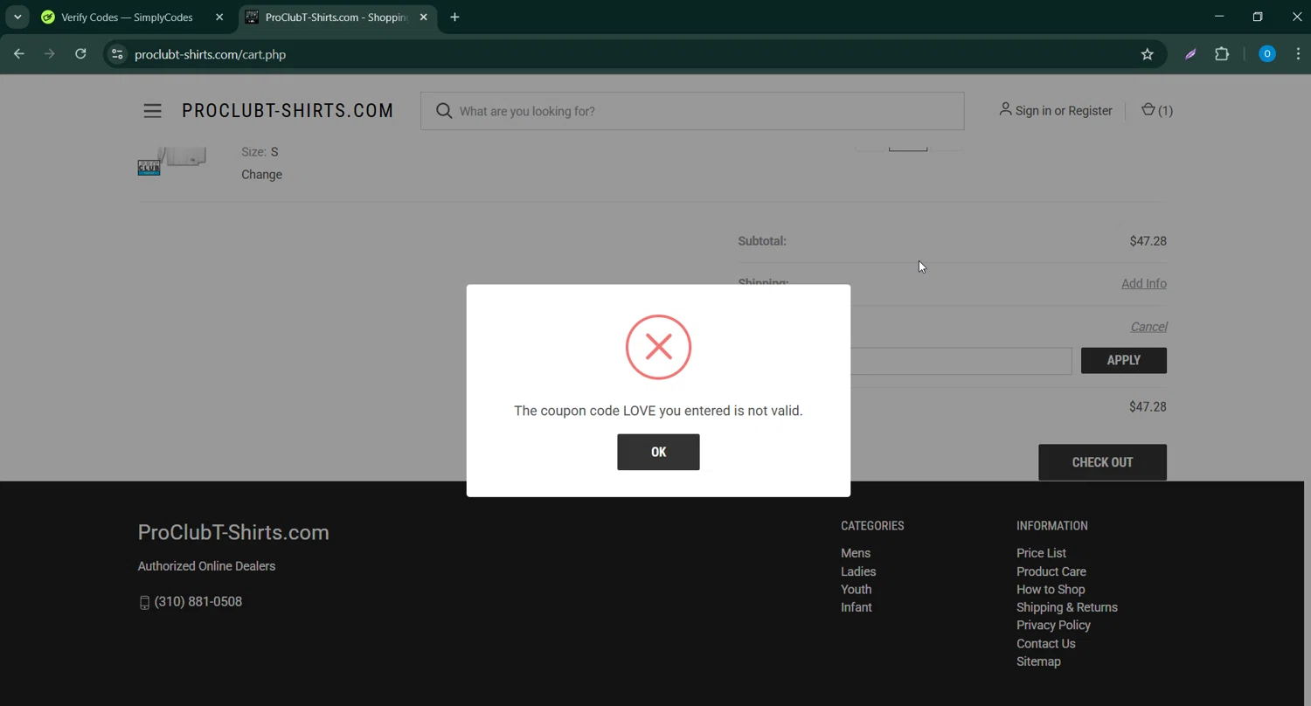Viewport: 1311px width, 706px height.
Task: Open the hamburger navigation menu
Action: tap(152, 111)
